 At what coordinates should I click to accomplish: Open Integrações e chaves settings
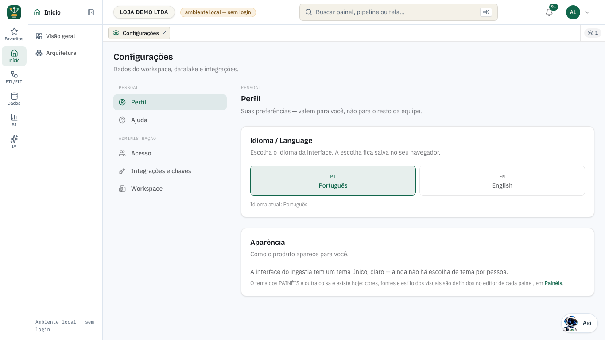[x=170, y=171]
